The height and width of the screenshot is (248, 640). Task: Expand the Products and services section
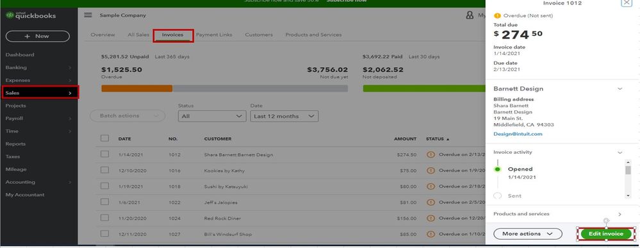coord(620,214)
